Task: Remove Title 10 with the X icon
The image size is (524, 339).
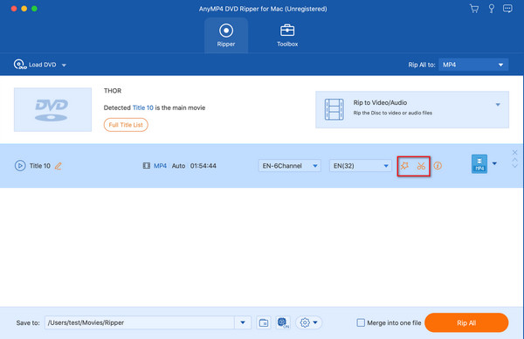Action: (514, 152)
